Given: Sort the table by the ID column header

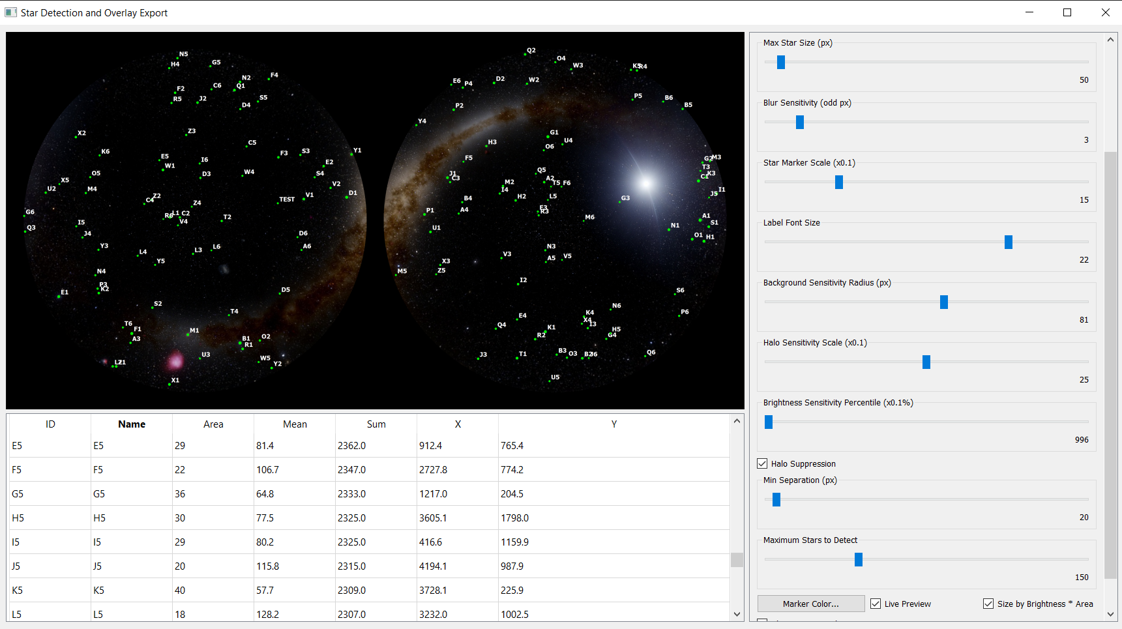Looking at the screenshot, I should 50,424.
